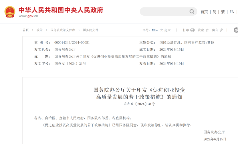
Task: Click the 标题 row document title text
Action: [113, 57]
